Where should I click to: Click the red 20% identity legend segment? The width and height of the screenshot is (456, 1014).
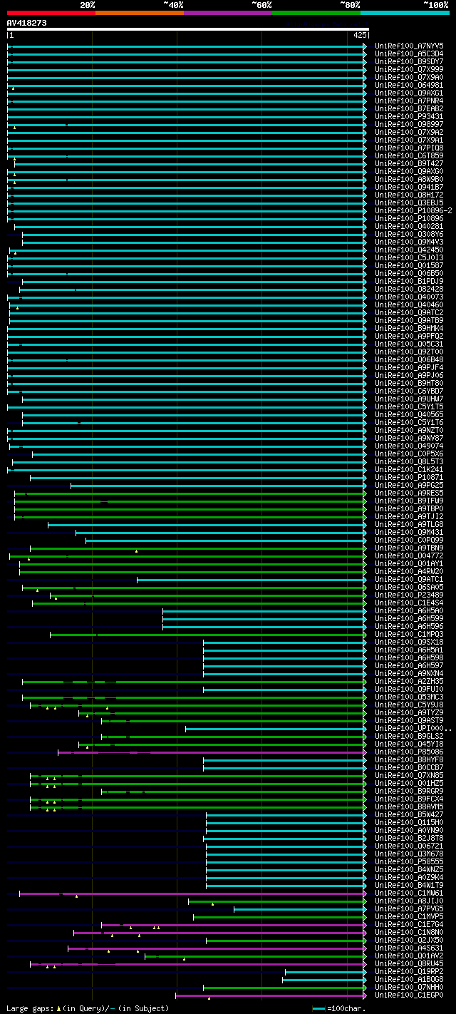[x=51, y=12]
